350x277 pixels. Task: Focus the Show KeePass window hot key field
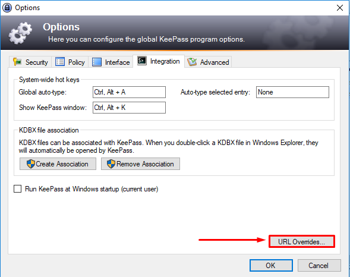(129, 108)
